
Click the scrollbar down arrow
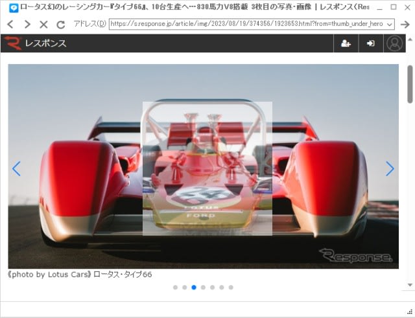click(x=410, y=285)
